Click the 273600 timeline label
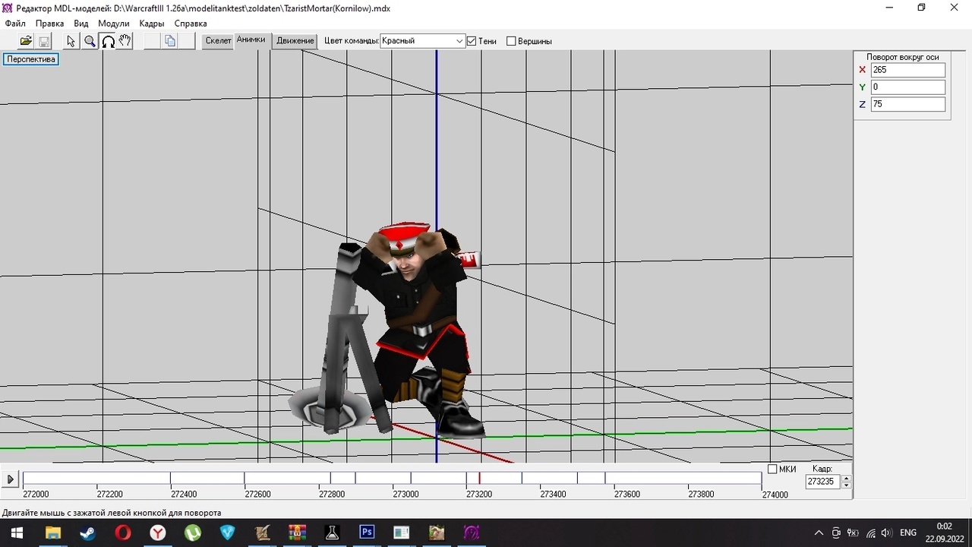 [627, 495]
